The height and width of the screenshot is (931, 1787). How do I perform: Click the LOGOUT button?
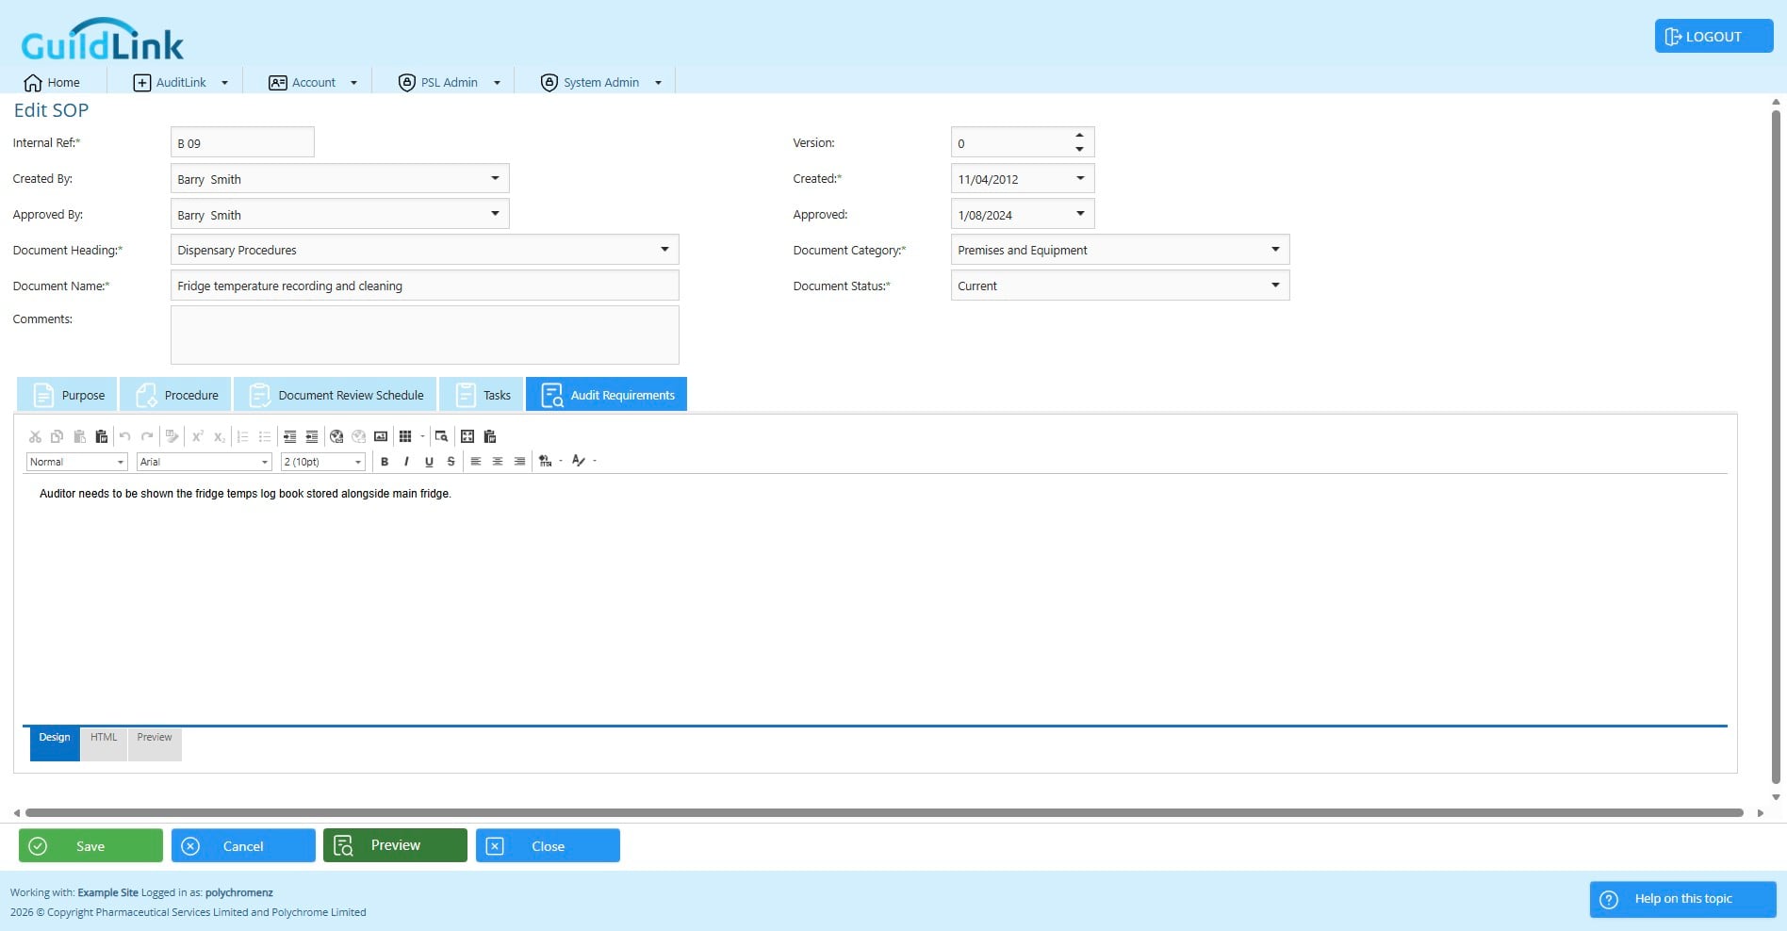(1713, 37)
